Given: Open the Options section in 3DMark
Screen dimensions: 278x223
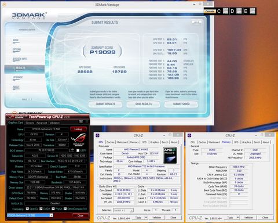Looking at the screenshot, I should (x=17, y=49).
